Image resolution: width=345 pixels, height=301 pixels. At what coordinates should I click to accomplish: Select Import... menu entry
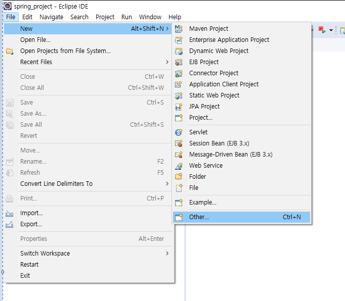[x=88, y=213]
